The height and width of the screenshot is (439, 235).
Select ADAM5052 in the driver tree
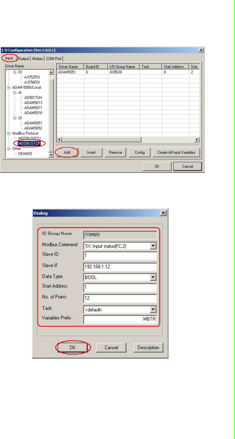click(33, 128)
